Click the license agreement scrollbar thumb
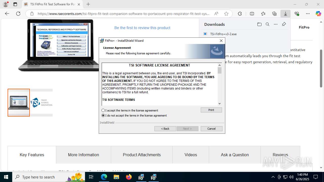324x182 pixels. (x=219, y=71)
